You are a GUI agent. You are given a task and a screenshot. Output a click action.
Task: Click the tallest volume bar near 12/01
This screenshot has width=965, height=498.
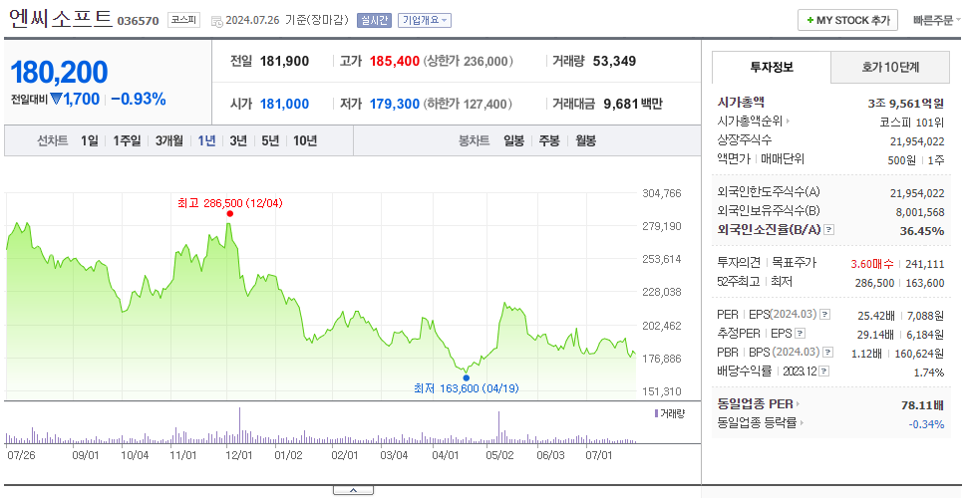[x=239, y=425]
